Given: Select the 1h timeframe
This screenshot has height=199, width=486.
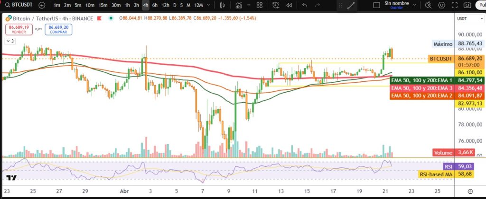Looking at the screenshot, I should coord(127,5).
